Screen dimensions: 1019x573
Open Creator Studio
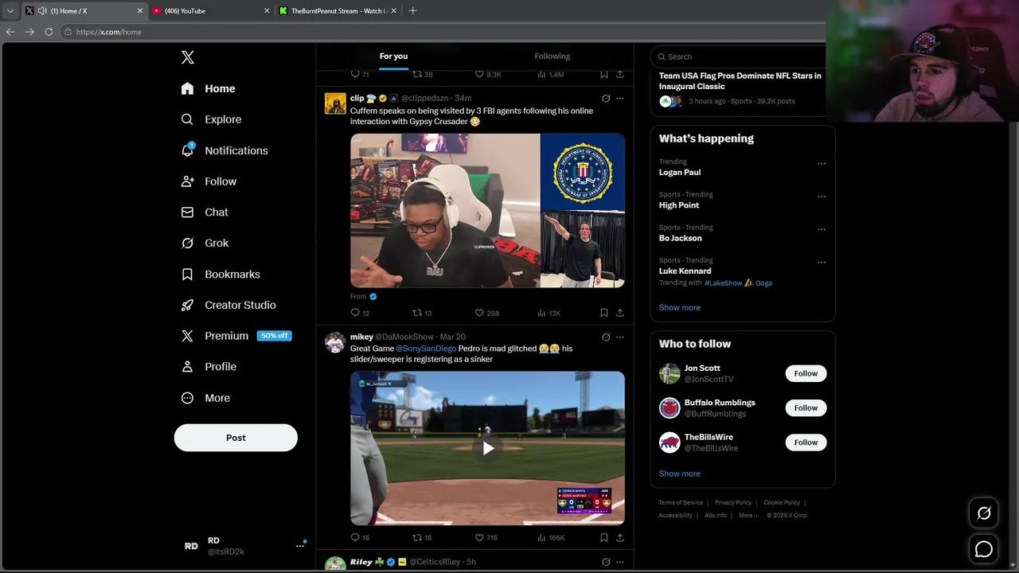(229, 305)
